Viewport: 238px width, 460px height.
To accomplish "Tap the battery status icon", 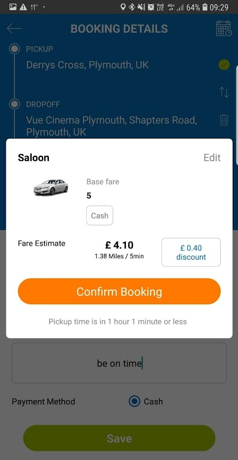I will 205,7.
